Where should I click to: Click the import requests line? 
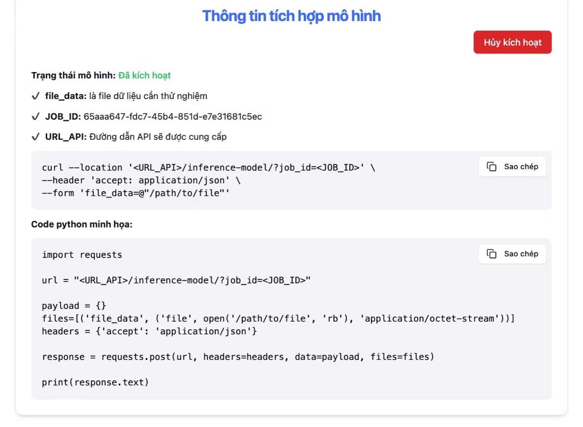82,255
